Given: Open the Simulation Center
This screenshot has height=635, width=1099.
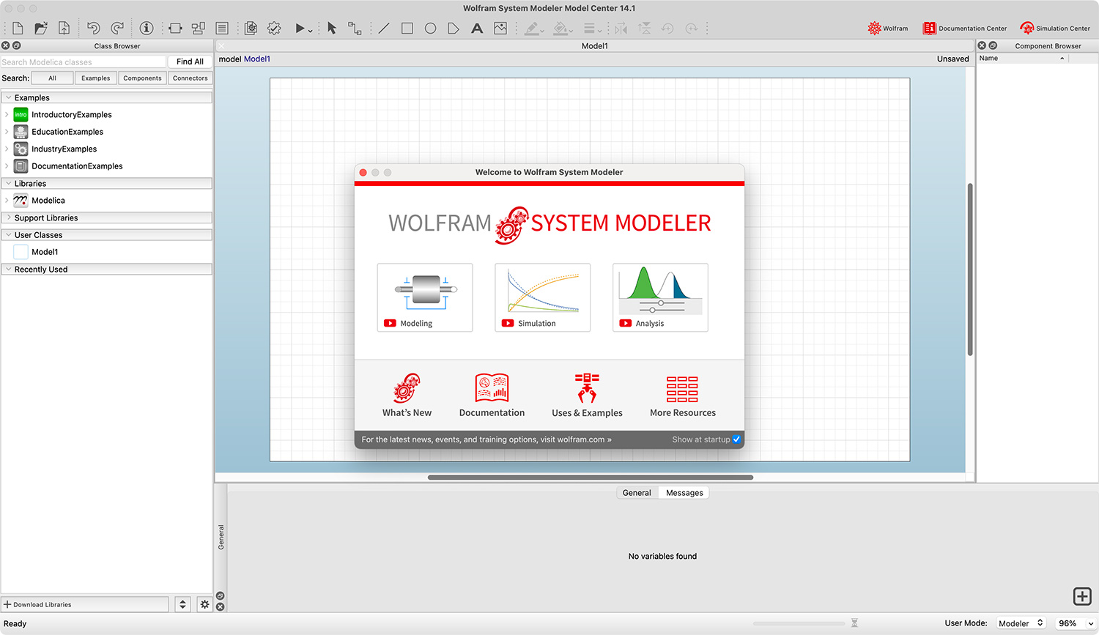Looking at the screenshot, I should 1055,28.
